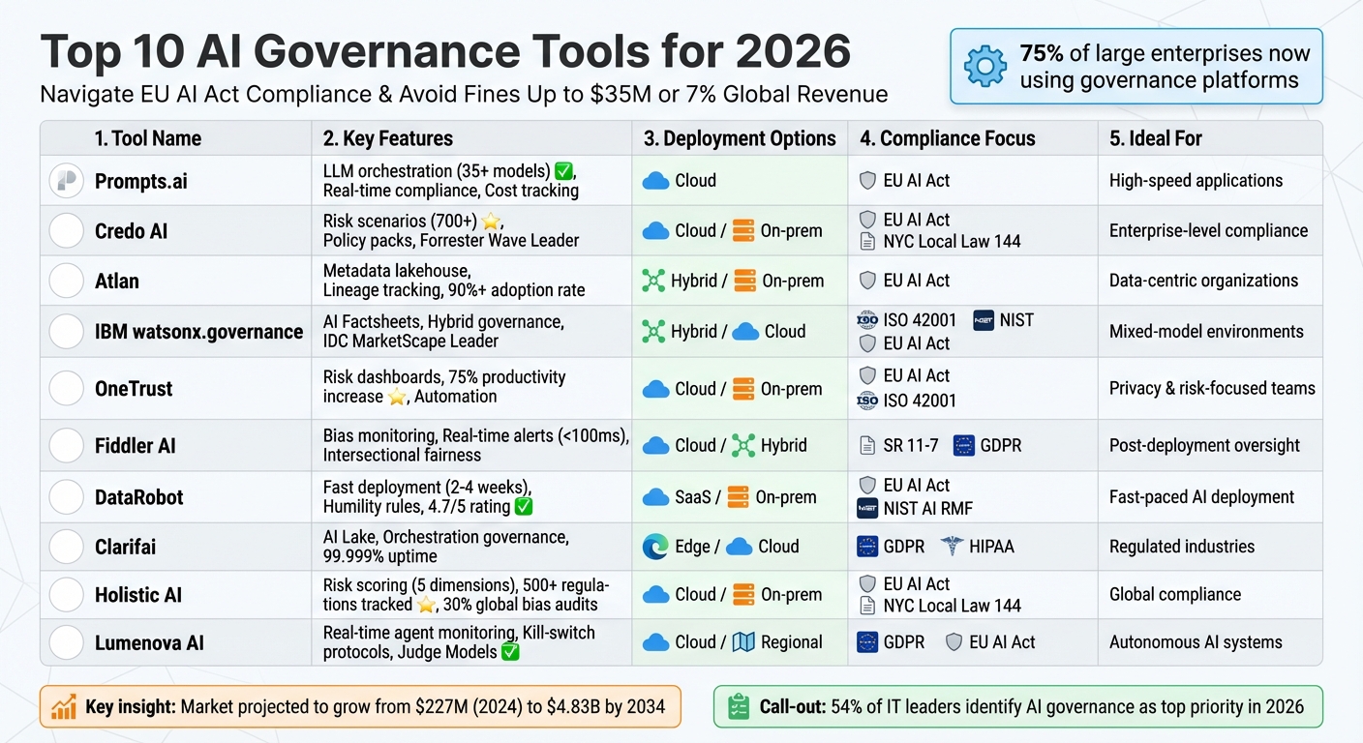Check the green checkmark next to DataRobot's 4.7/5 rating
Viewport: 1363px width, 743px height.
point(526,504)
